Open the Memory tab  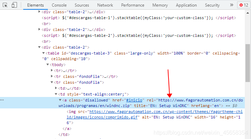point(160,5)
